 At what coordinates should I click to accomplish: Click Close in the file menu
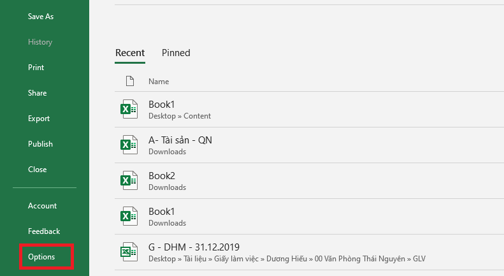point(38,170)
